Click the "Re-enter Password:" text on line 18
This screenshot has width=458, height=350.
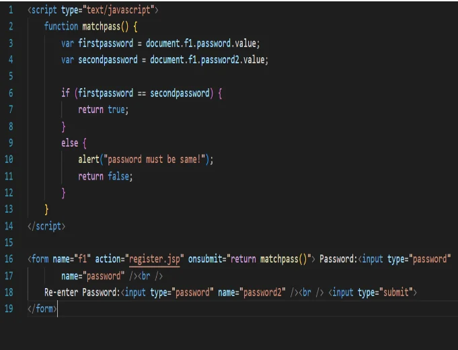82,292
